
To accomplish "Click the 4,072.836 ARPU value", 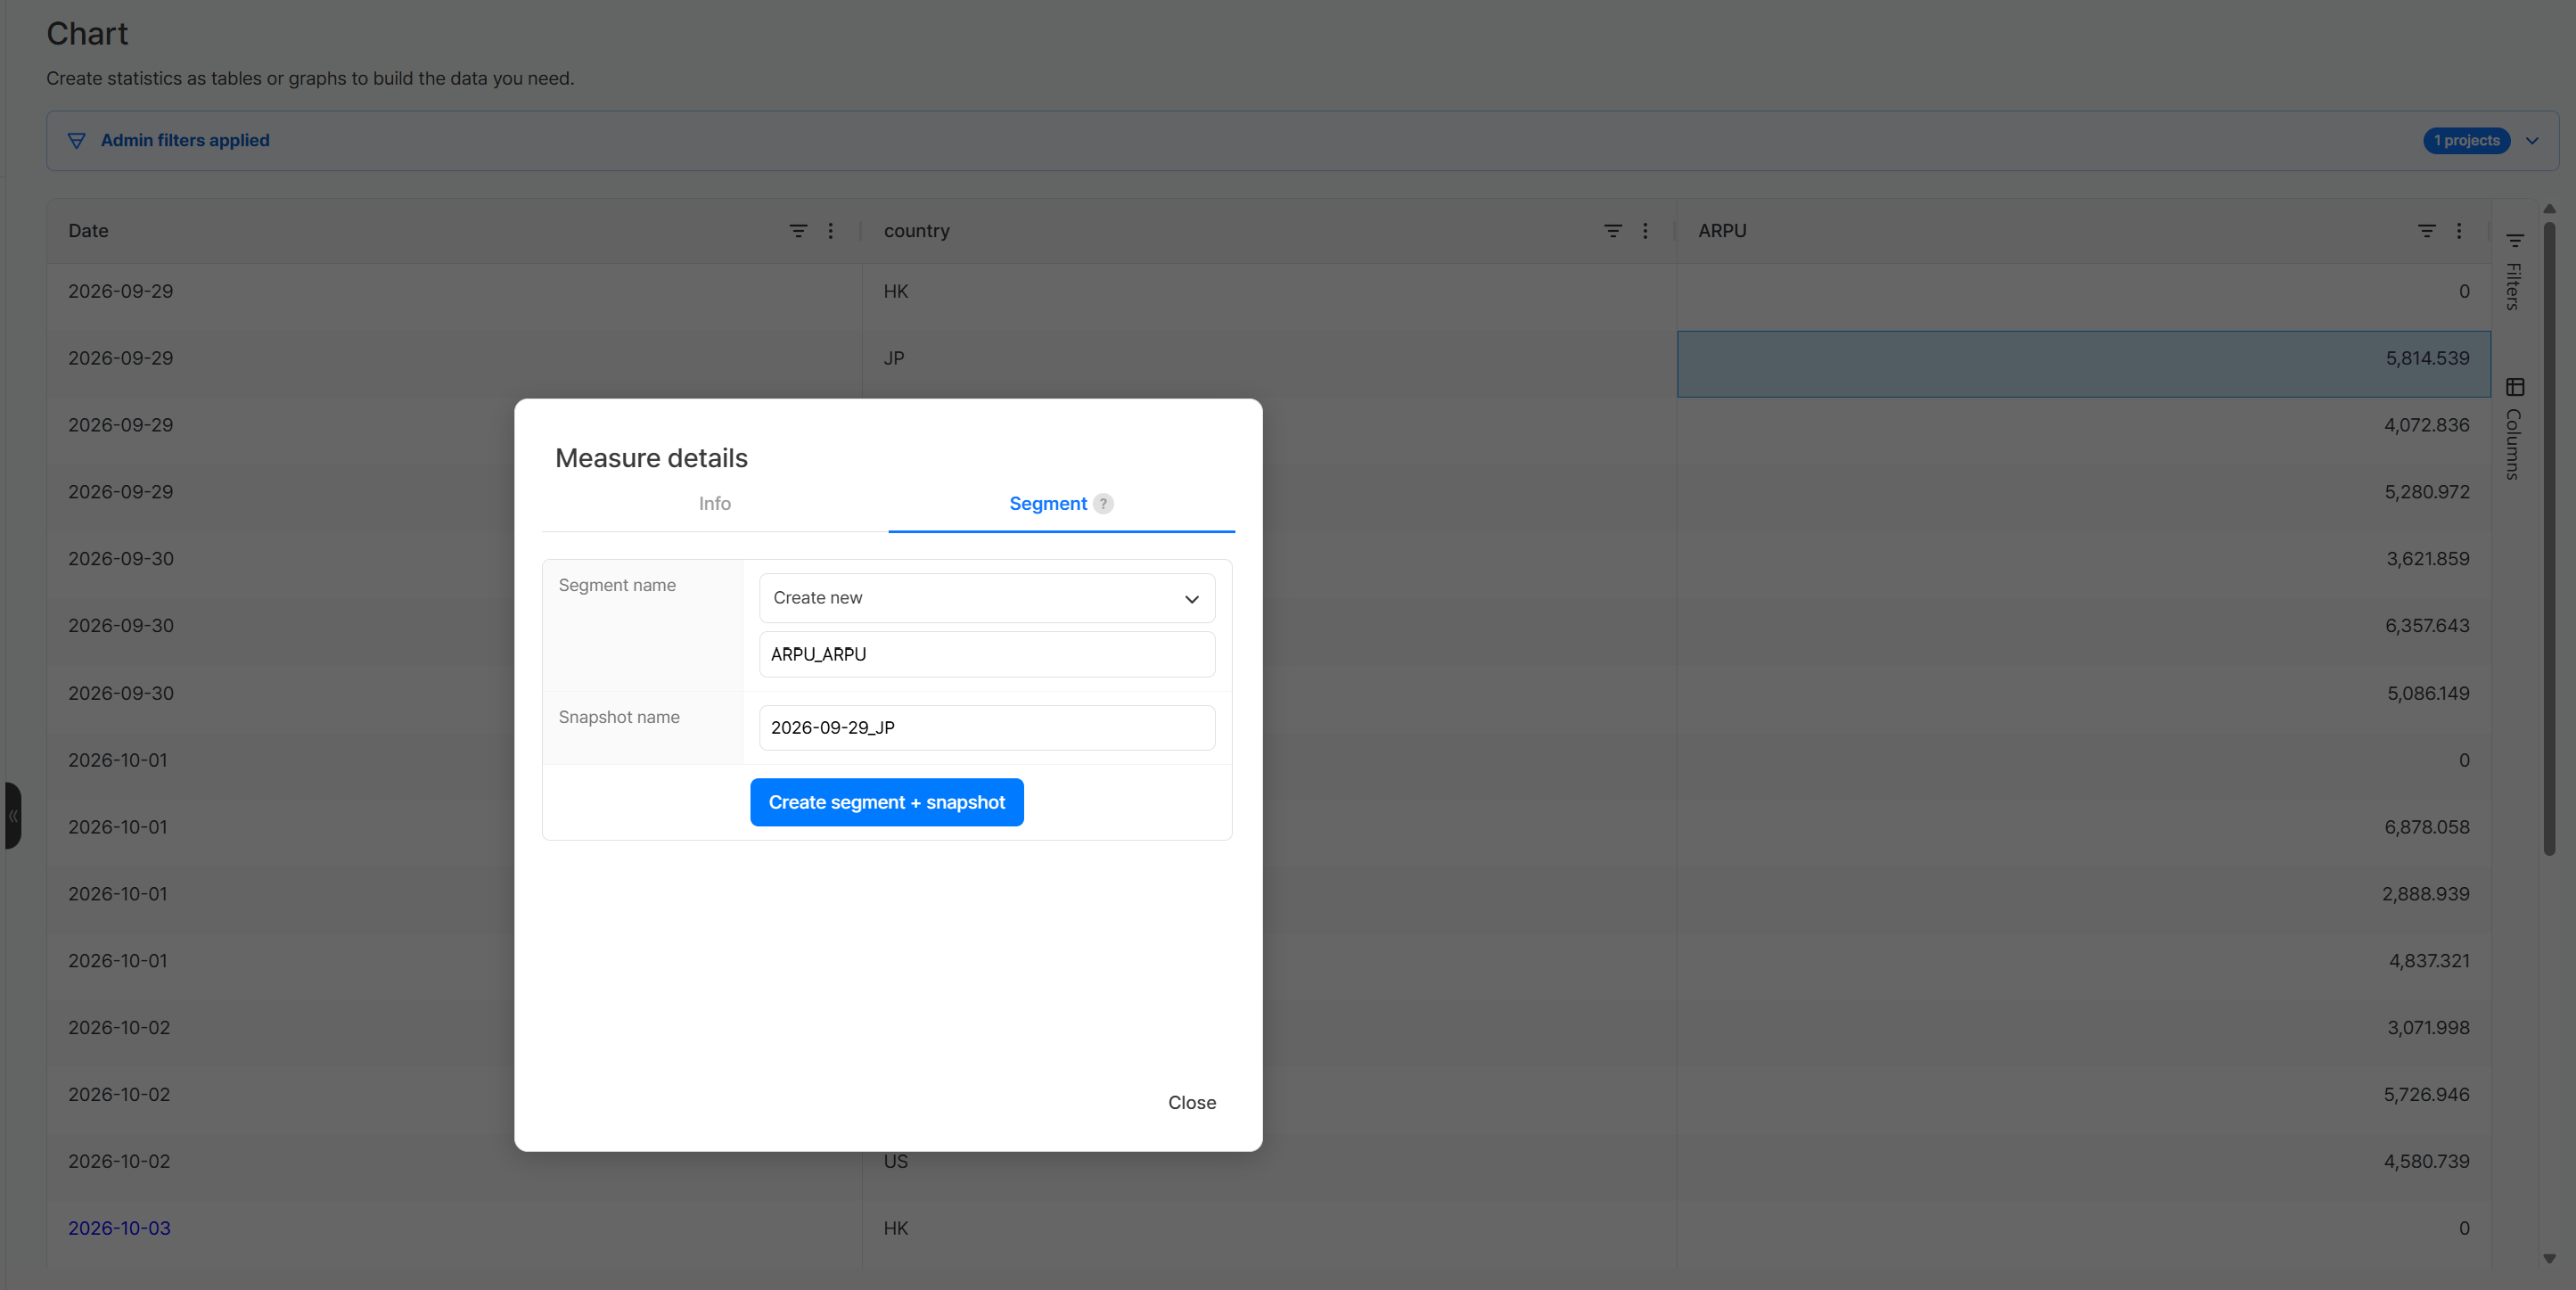I will [2427, 425].
